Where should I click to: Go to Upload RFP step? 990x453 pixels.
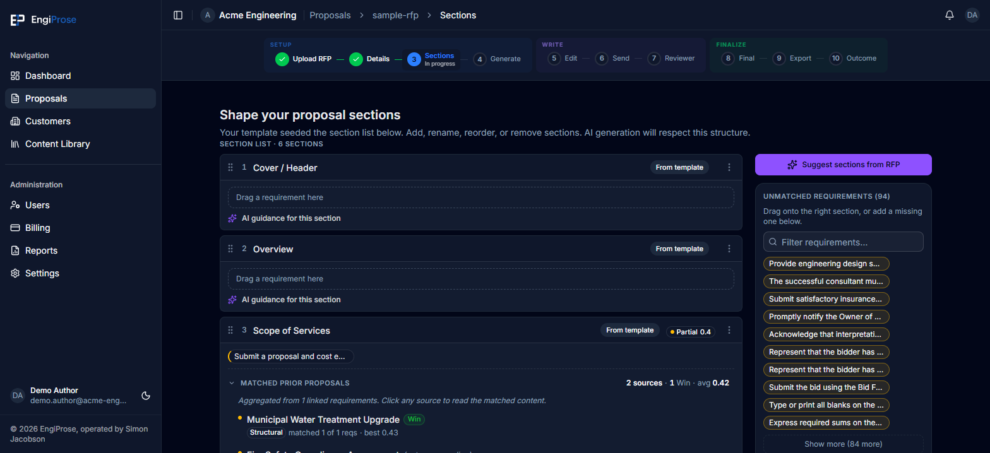point(304,59)
